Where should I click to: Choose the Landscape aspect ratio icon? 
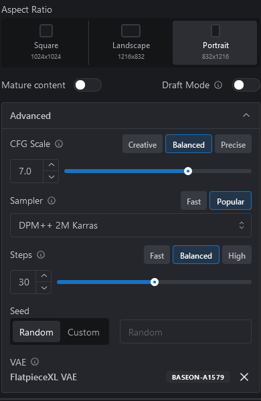(130, 31)
